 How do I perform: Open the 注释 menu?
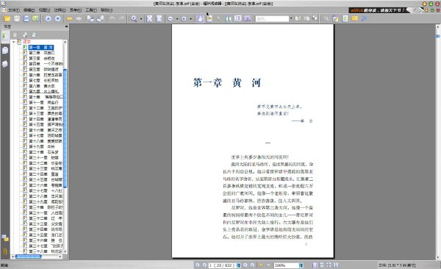pos(60,10)
